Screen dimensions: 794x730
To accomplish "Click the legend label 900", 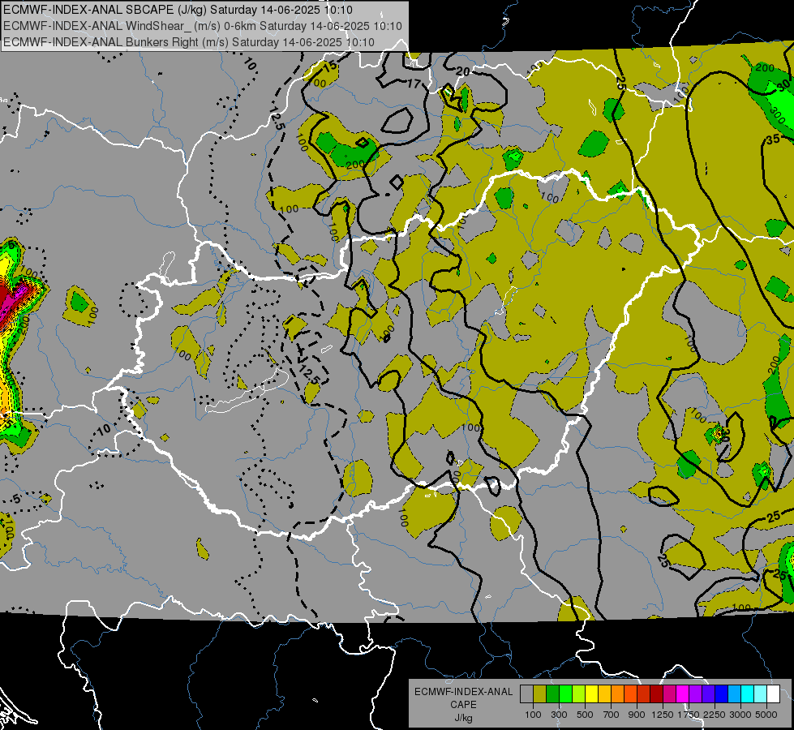I will pos(637,715).
